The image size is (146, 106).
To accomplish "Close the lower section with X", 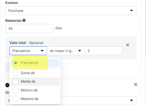I will click(x=136, y=84).
